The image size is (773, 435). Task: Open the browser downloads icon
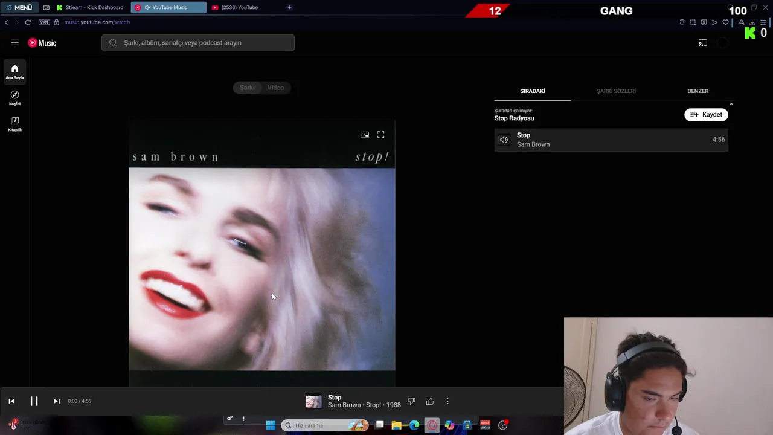pyautogui.click(x=752, y=22)
